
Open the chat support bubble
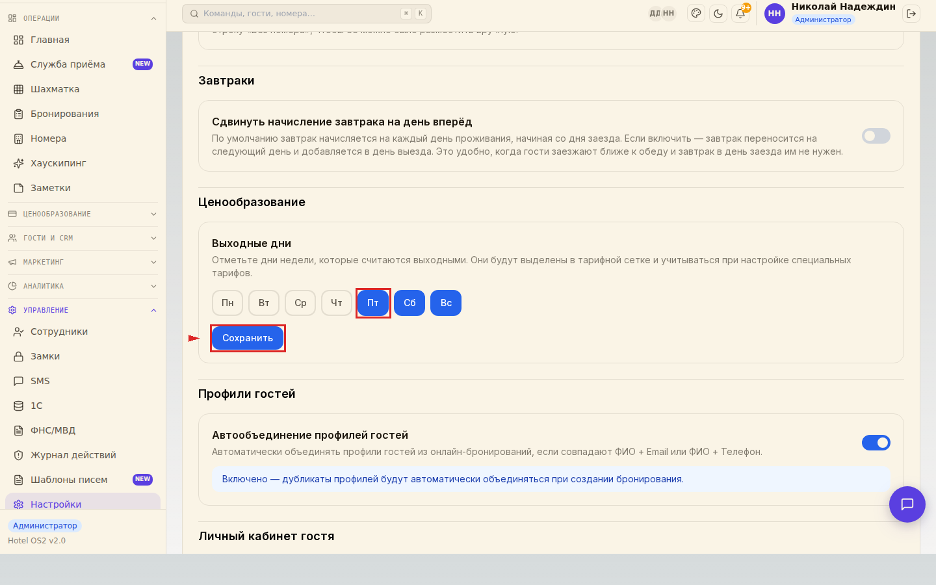coord(907,504)
